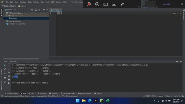
Task: Hide the Project tool window
Action: pos(47,10)
